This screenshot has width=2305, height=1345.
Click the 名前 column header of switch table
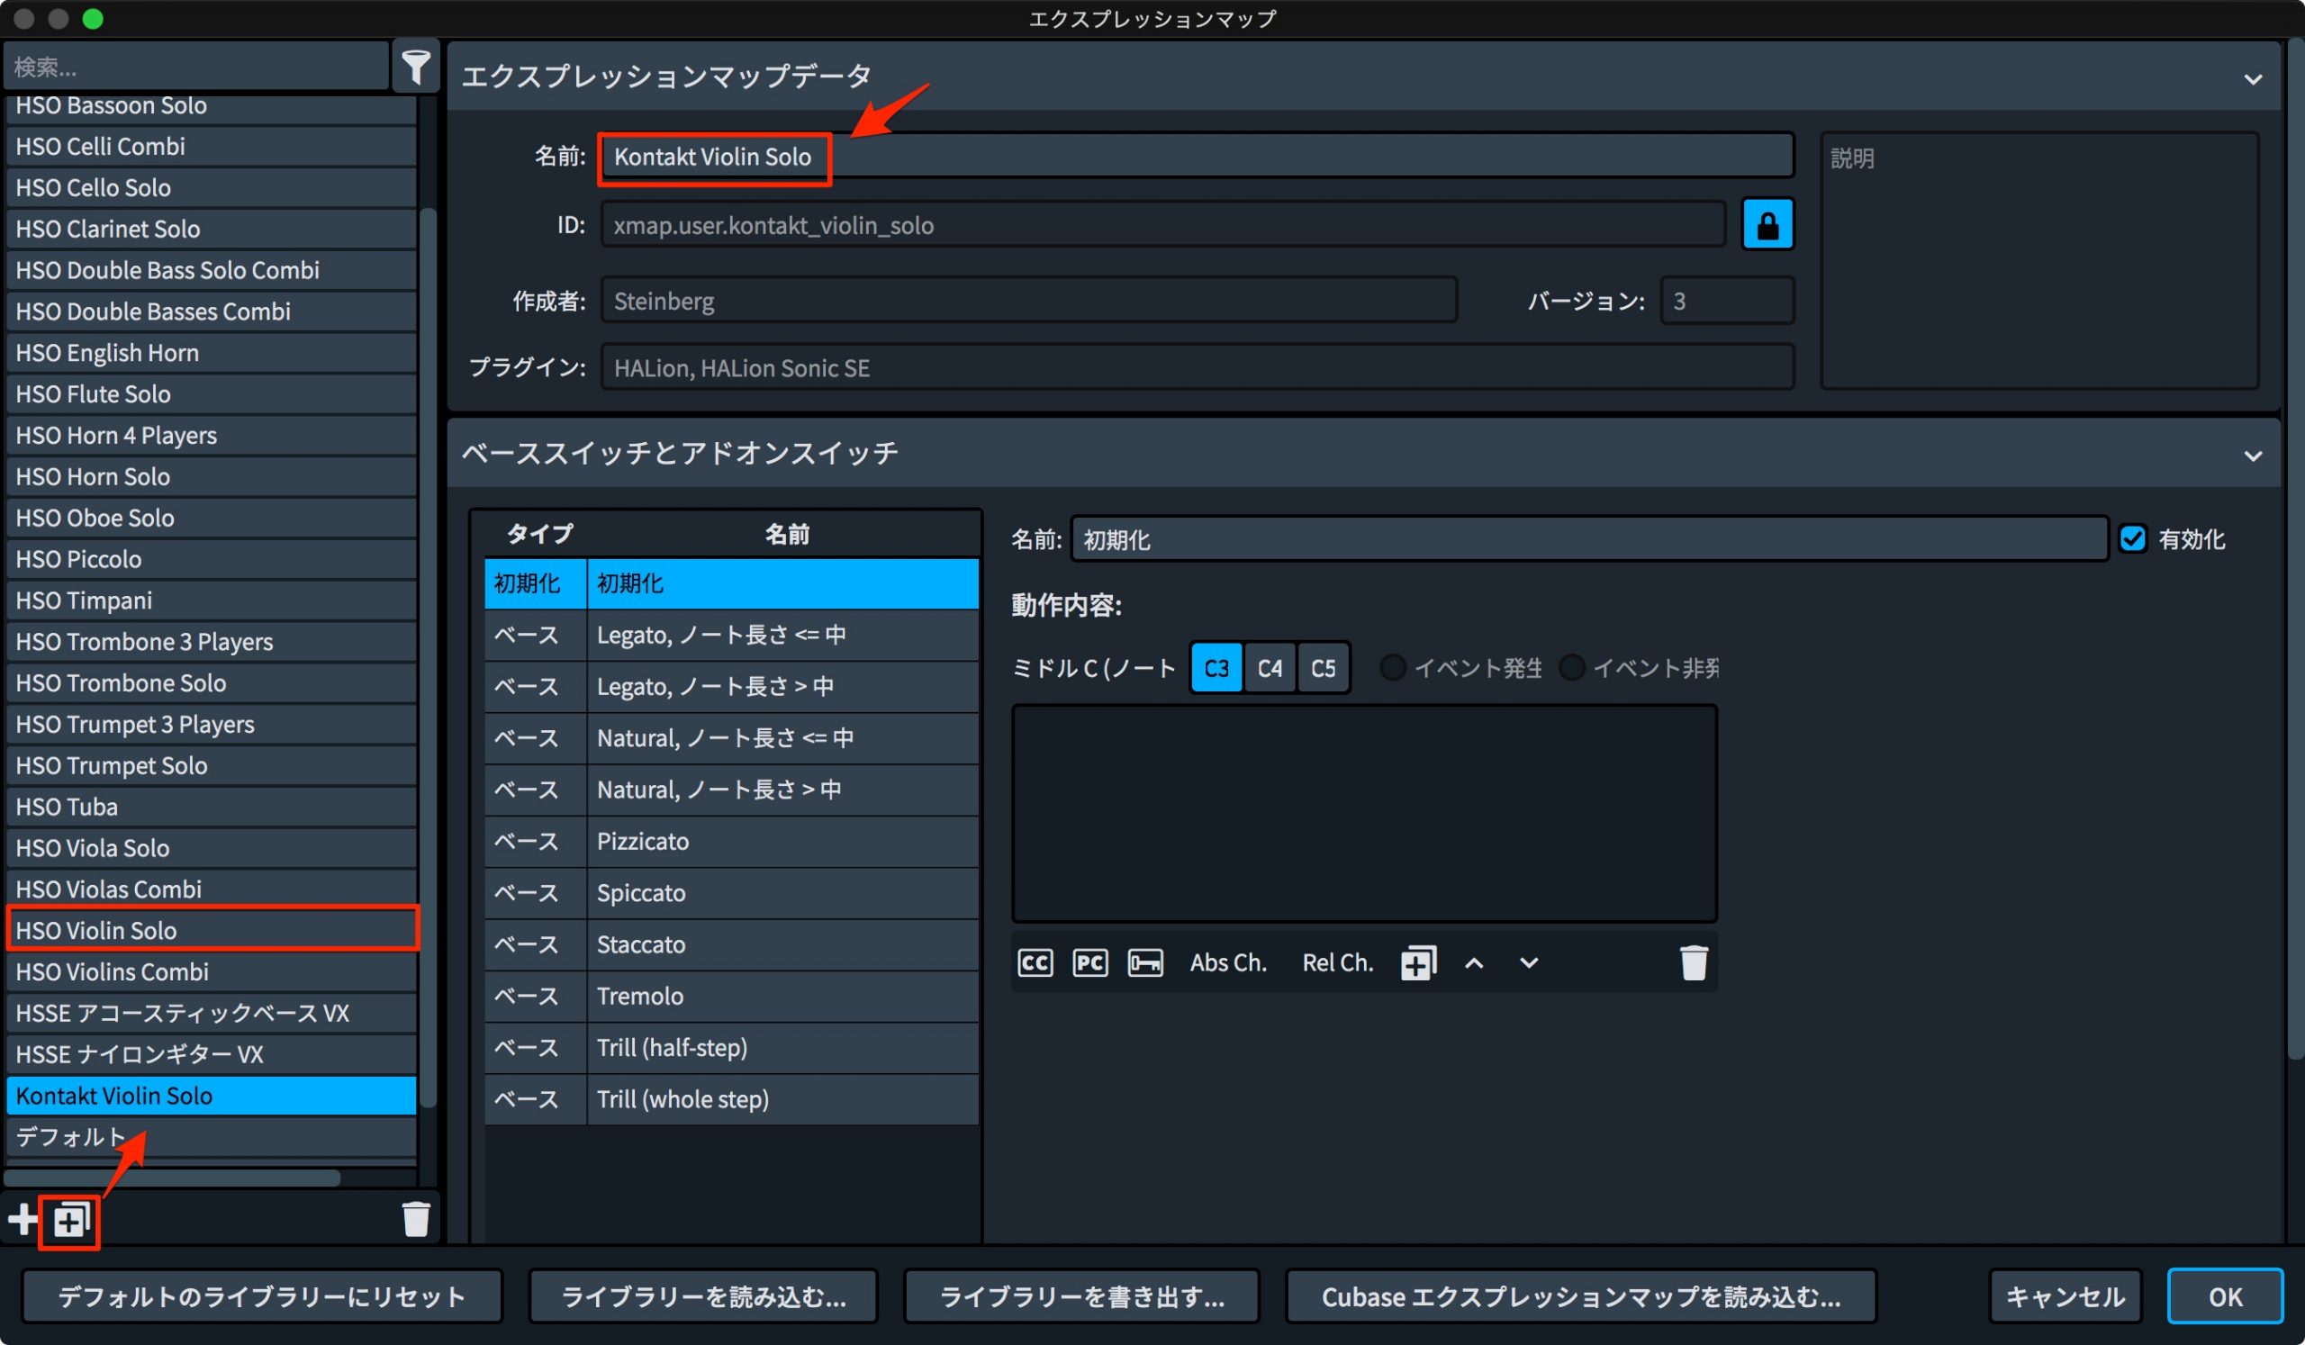click(x=787, y=534)
